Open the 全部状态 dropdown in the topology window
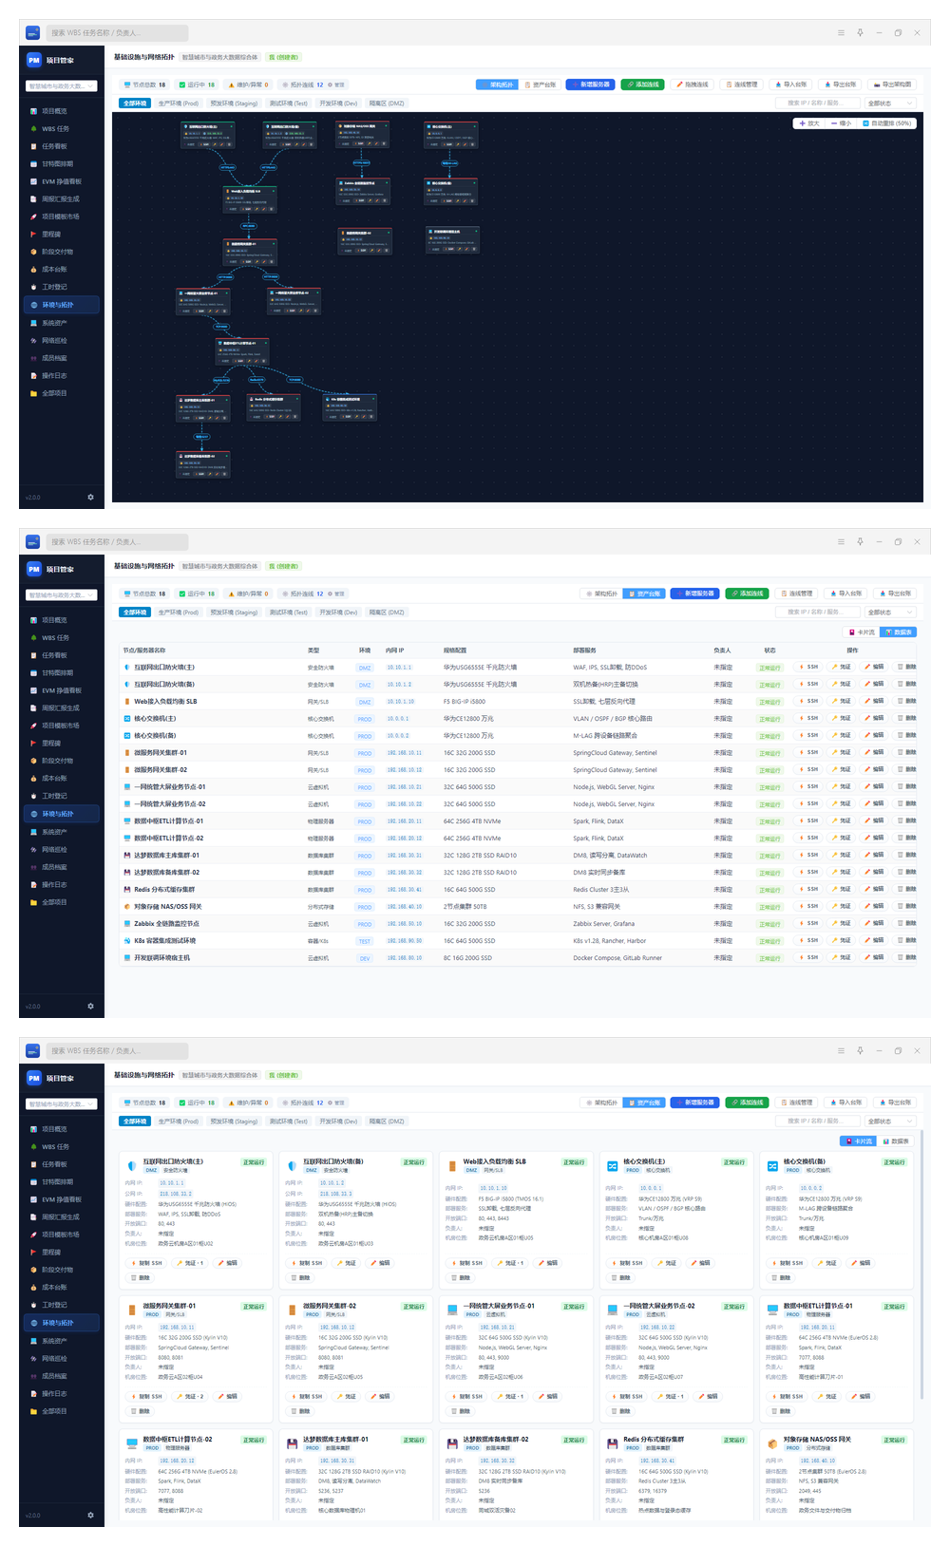This screenshot has width=950, height=1546. (889, 104)
